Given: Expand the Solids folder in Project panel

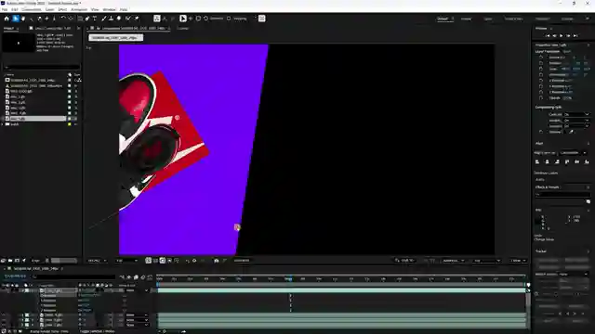Looking at the screenshot, I should point(3,124).
